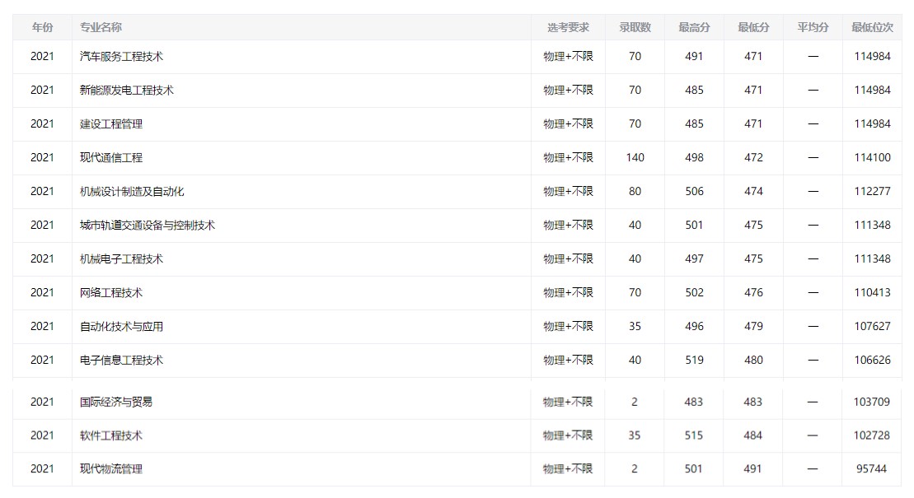
Task: Select the 最低位次 column header
Action: (872, 27)
